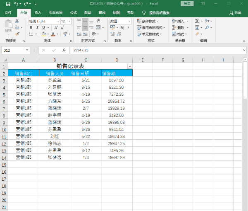Click the cell Borders icon
248x211 pixels.
tap(31, 34)
